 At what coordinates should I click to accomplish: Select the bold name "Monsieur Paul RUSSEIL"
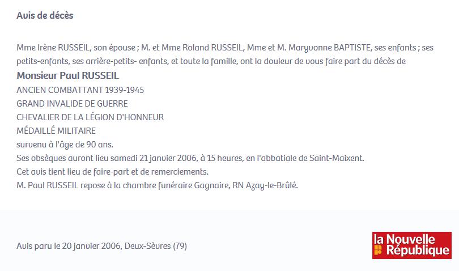67,75
